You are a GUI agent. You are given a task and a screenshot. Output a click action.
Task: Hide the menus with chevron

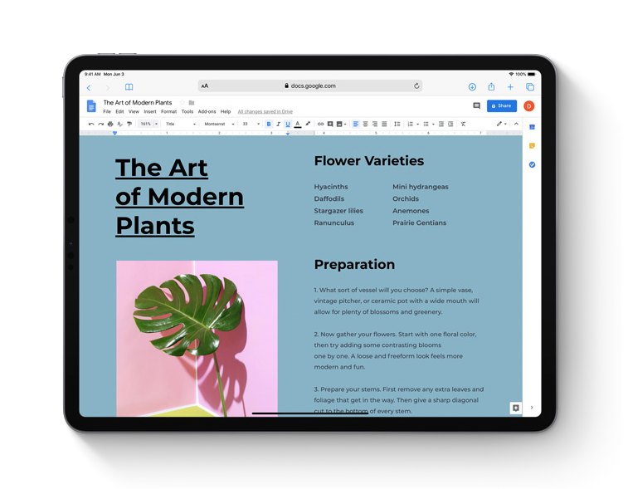(x=516, y=124)
